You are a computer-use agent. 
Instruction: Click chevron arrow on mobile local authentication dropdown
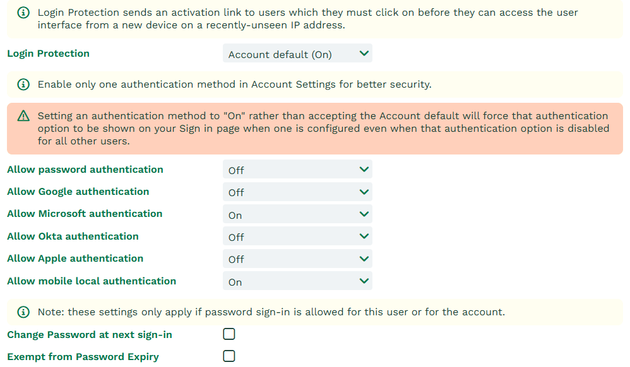(x=364, y=281)
